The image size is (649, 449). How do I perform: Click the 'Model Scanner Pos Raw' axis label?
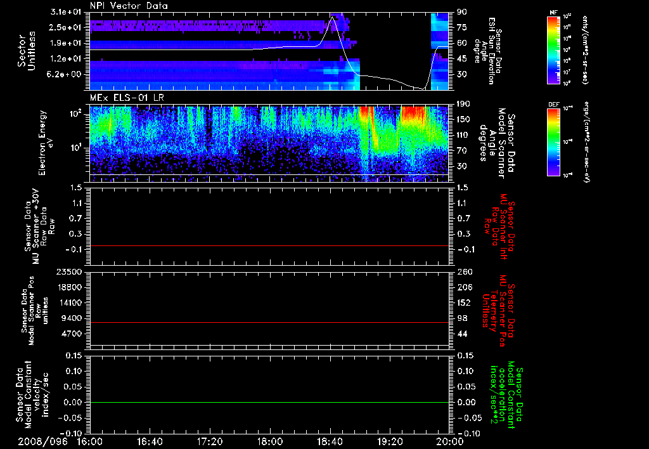click(35, 311)
